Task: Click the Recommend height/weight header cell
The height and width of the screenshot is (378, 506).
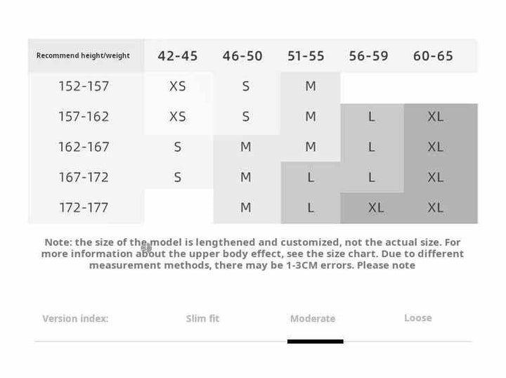Action: [x=83, y=56]
